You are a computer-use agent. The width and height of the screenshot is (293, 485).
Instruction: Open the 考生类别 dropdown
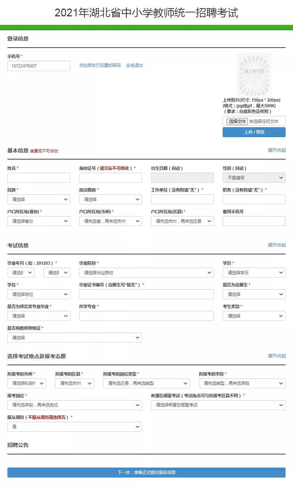click(x=254, y=316)
